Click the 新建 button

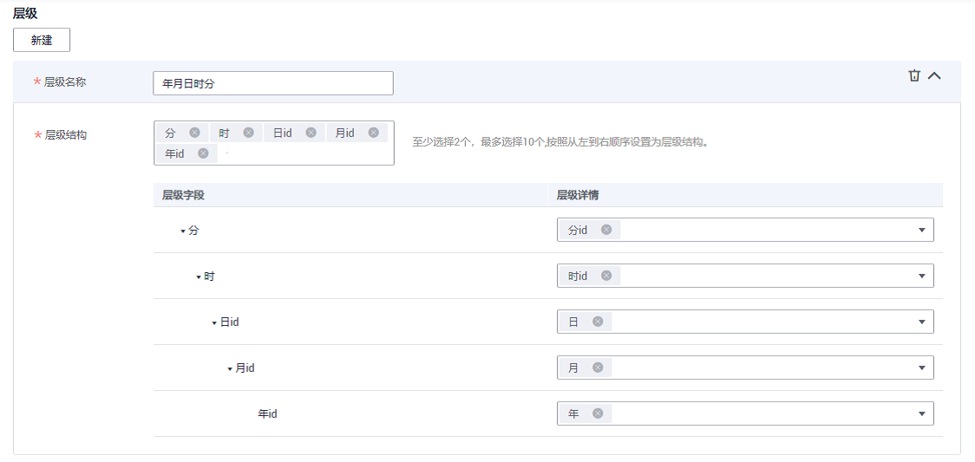coord(42,40)
